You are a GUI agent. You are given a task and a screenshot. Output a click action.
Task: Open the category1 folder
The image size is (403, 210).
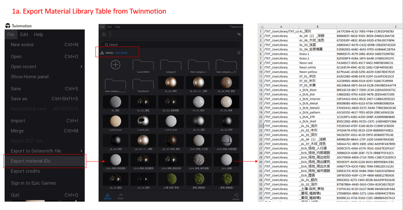click(x=171, y=66)
